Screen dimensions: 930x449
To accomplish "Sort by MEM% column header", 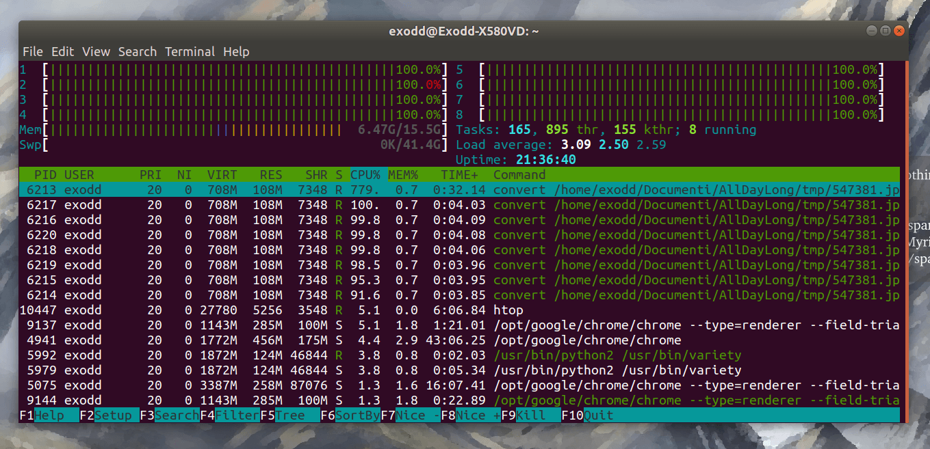I will [x=403, y=175].
